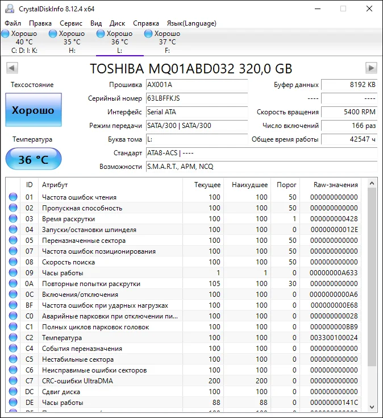Click scrollbar down arrow in attribute list
Screen dimensions: 383x418
[372, 407]
